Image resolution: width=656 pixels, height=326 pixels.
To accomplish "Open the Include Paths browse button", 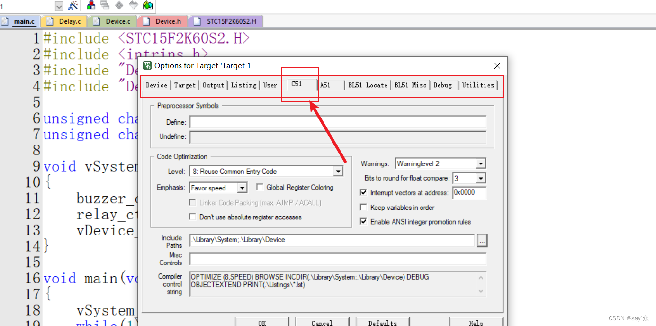I will (x=482, y=240).
